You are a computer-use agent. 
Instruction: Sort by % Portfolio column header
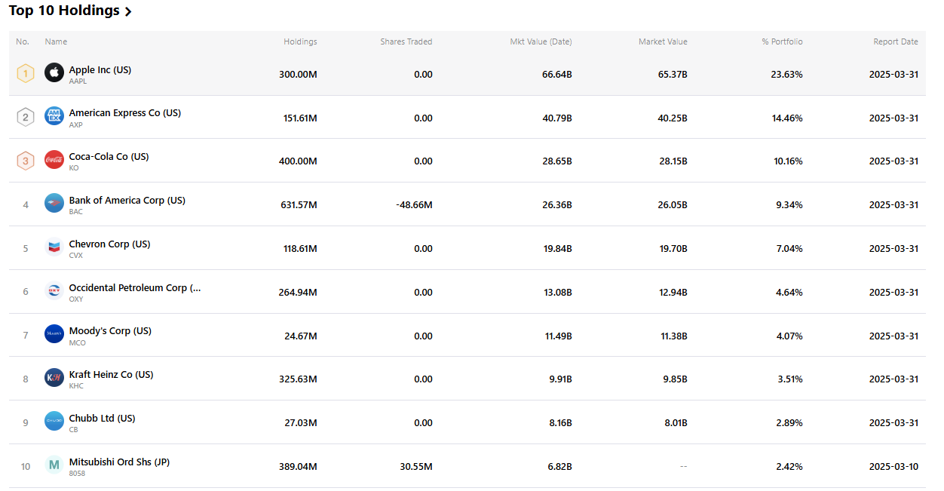[x=782, y=42]
